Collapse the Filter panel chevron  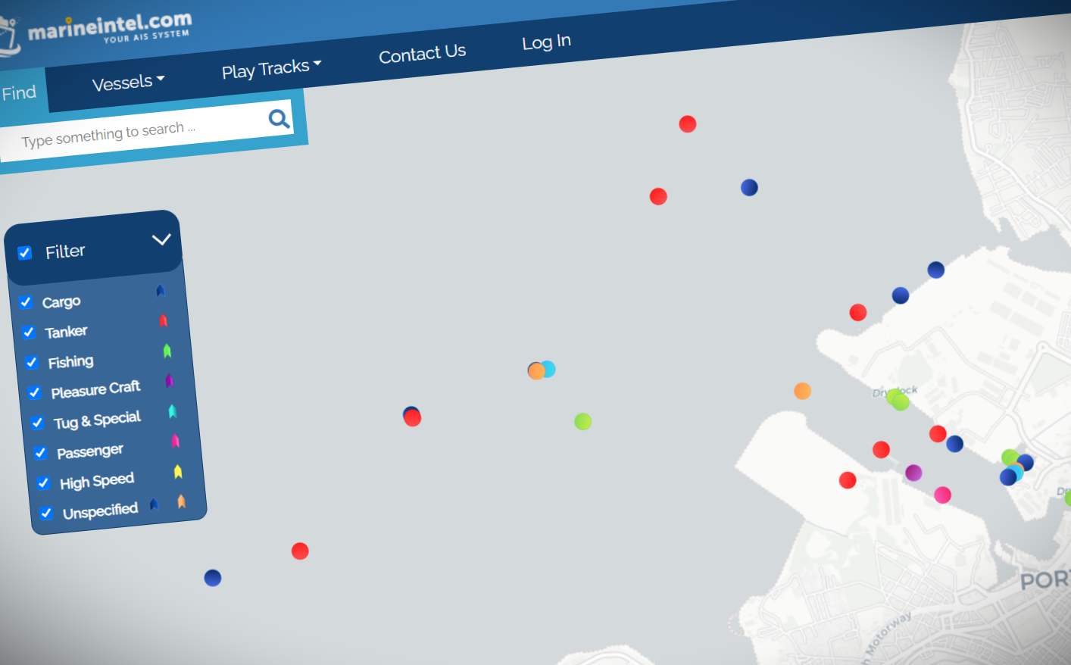[161, 239]
